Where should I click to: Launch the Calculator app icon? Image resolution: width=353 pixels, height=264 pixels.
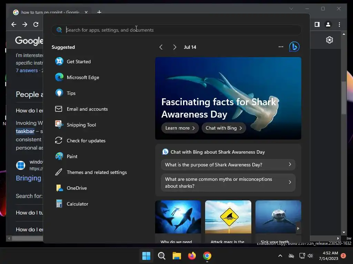tap(59, 203)
